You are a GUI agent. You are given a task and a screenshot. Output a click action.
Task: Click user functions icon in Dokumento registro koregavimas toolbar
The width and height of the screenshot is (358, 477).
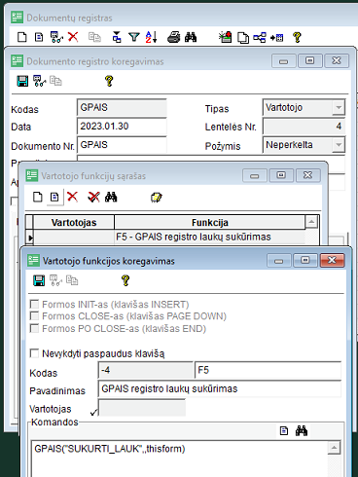40,81
